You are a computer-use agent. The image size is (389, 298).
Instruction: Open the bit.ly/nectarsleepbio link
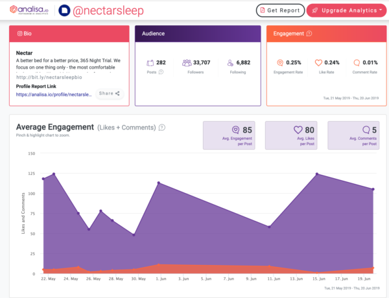49,77
